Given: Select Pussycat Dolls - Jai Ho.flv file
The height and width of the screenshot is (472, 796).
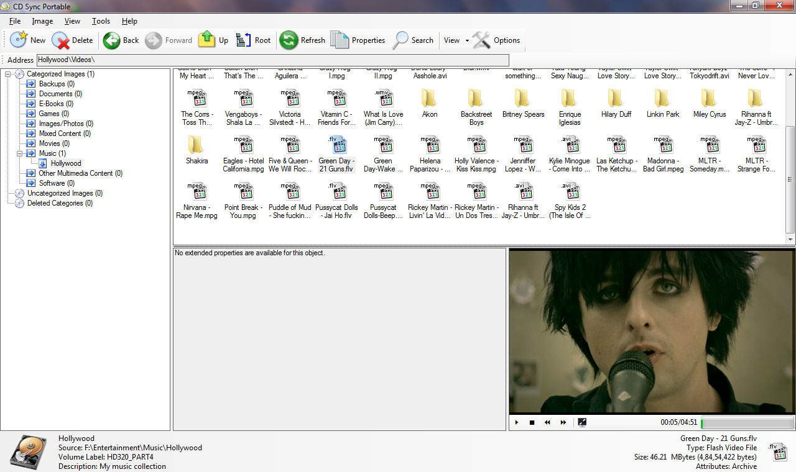Looking at the screenshot, I should (336, 200).
